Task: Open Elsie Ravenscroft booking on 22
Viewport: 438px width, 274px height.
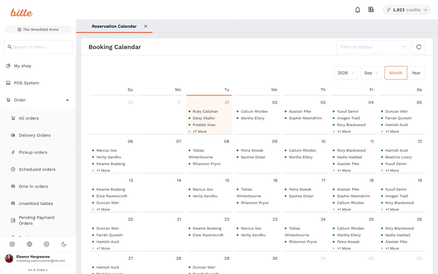Action: [x=208, y=235]
